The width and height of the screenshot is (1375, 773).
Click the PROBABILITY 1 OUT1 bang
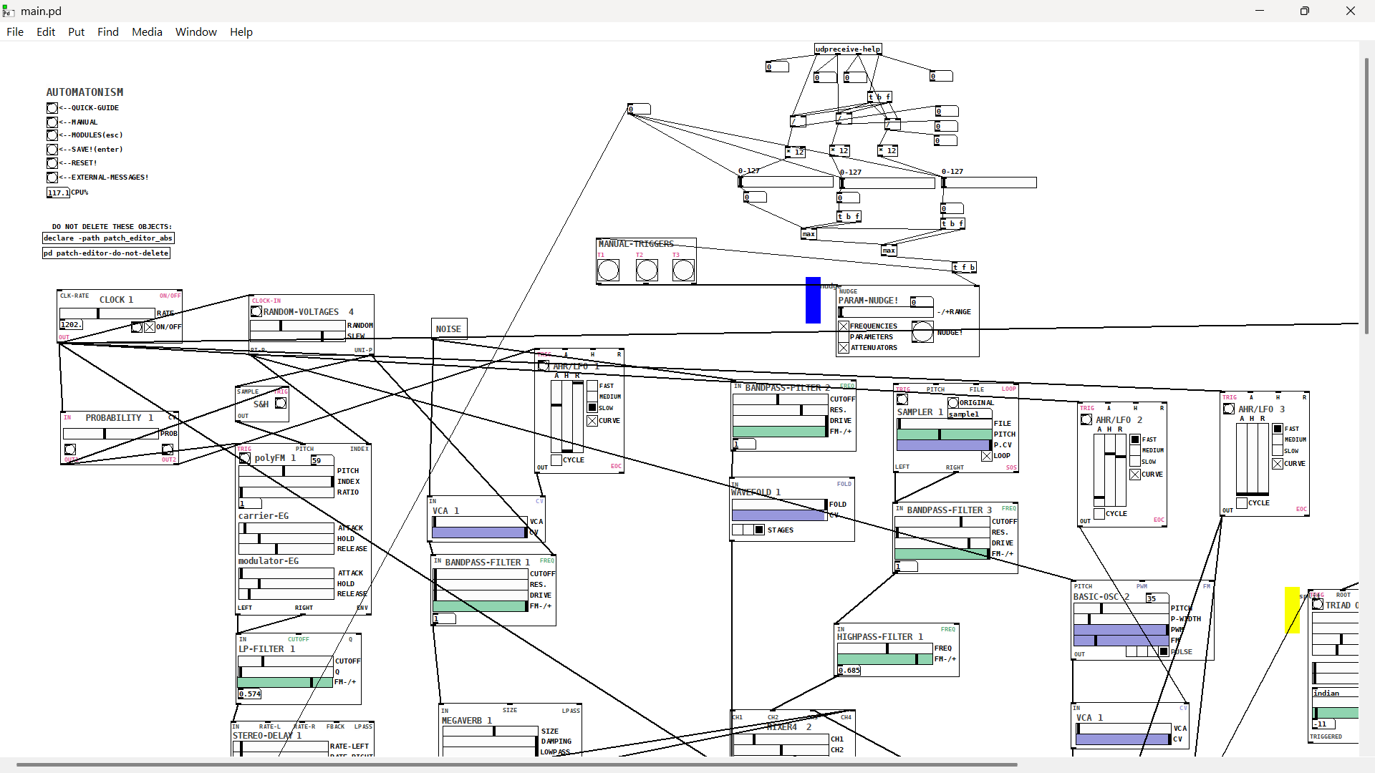coord(70,449)
